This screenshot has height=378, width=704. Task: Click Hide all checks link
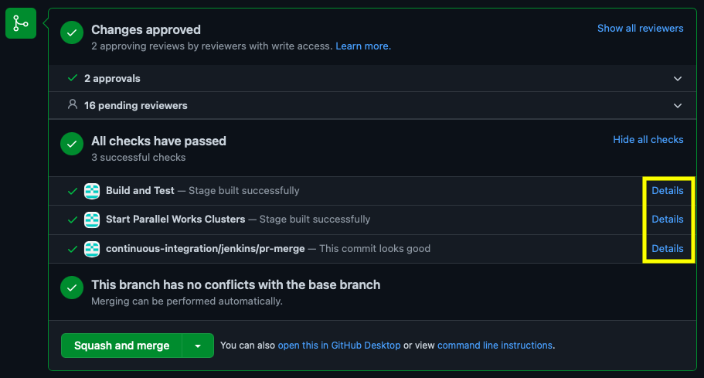648,140
